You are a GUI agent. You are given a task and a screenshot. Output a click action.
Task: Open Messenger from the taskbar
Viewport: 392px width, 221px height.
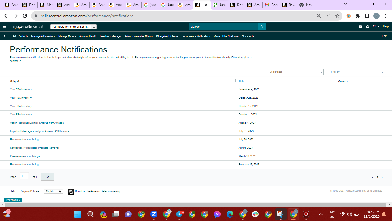pyautogui.click(x=217, y=214)
